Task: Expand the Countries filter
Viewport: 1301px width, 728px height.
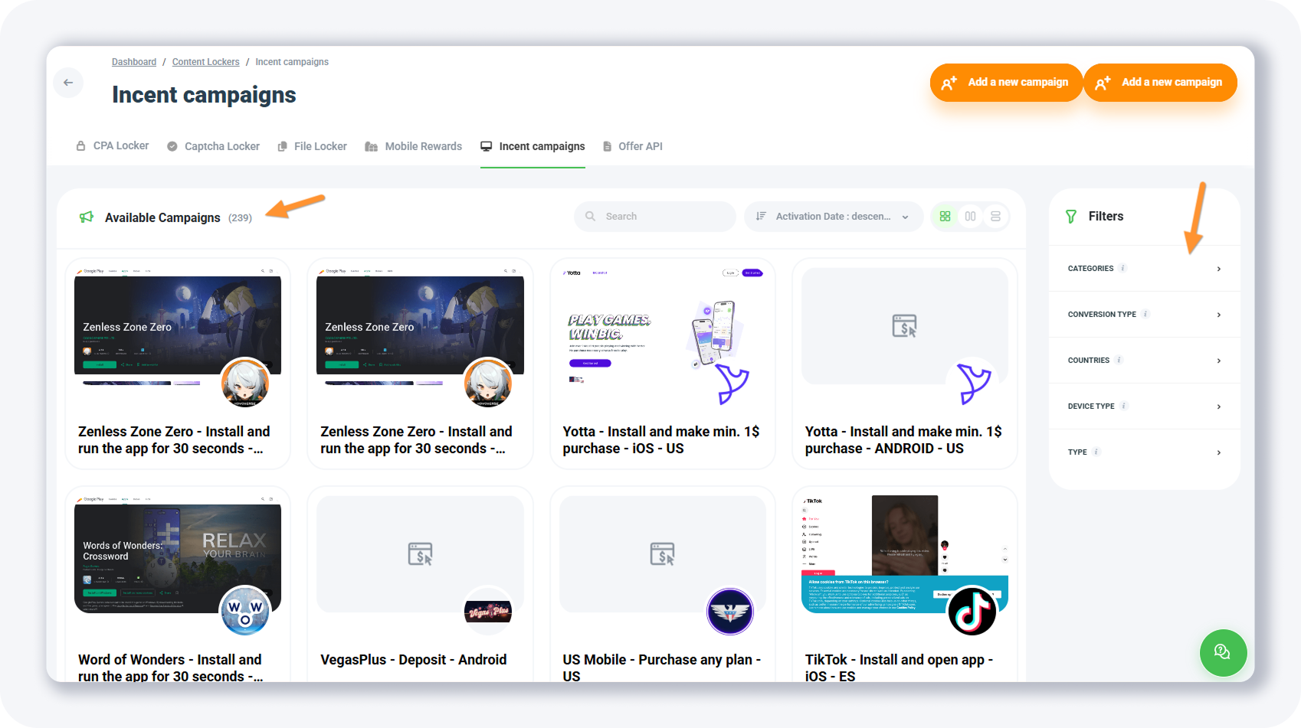Action: tap(1144, 361)
